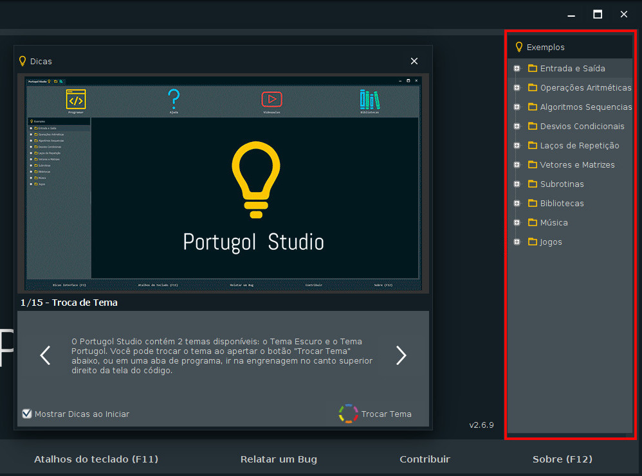This screenshot has height=476, width=642.
Task: Expand the Vetores e Matrizes folder
Action: click(517, 165)
